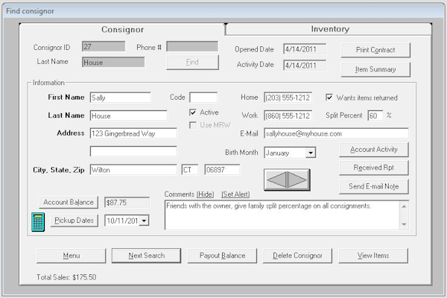Select the Consignor tab
The height and width of the screenshot is (298, 447).
(x=122, y=29)
